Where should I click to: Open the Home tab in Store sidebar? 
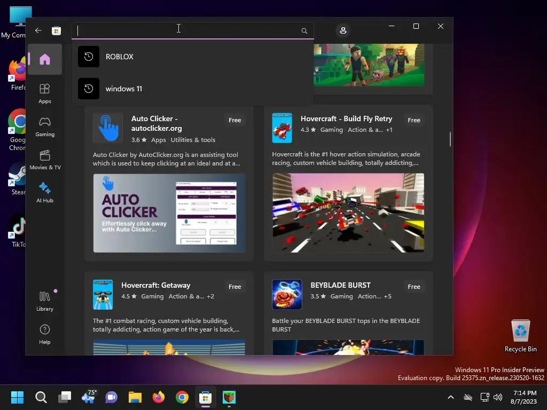pos(45,59)
